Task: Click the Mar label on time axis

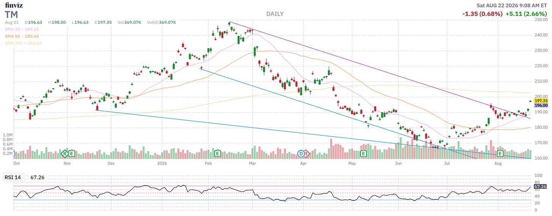Action: click(x=252, y=164)
